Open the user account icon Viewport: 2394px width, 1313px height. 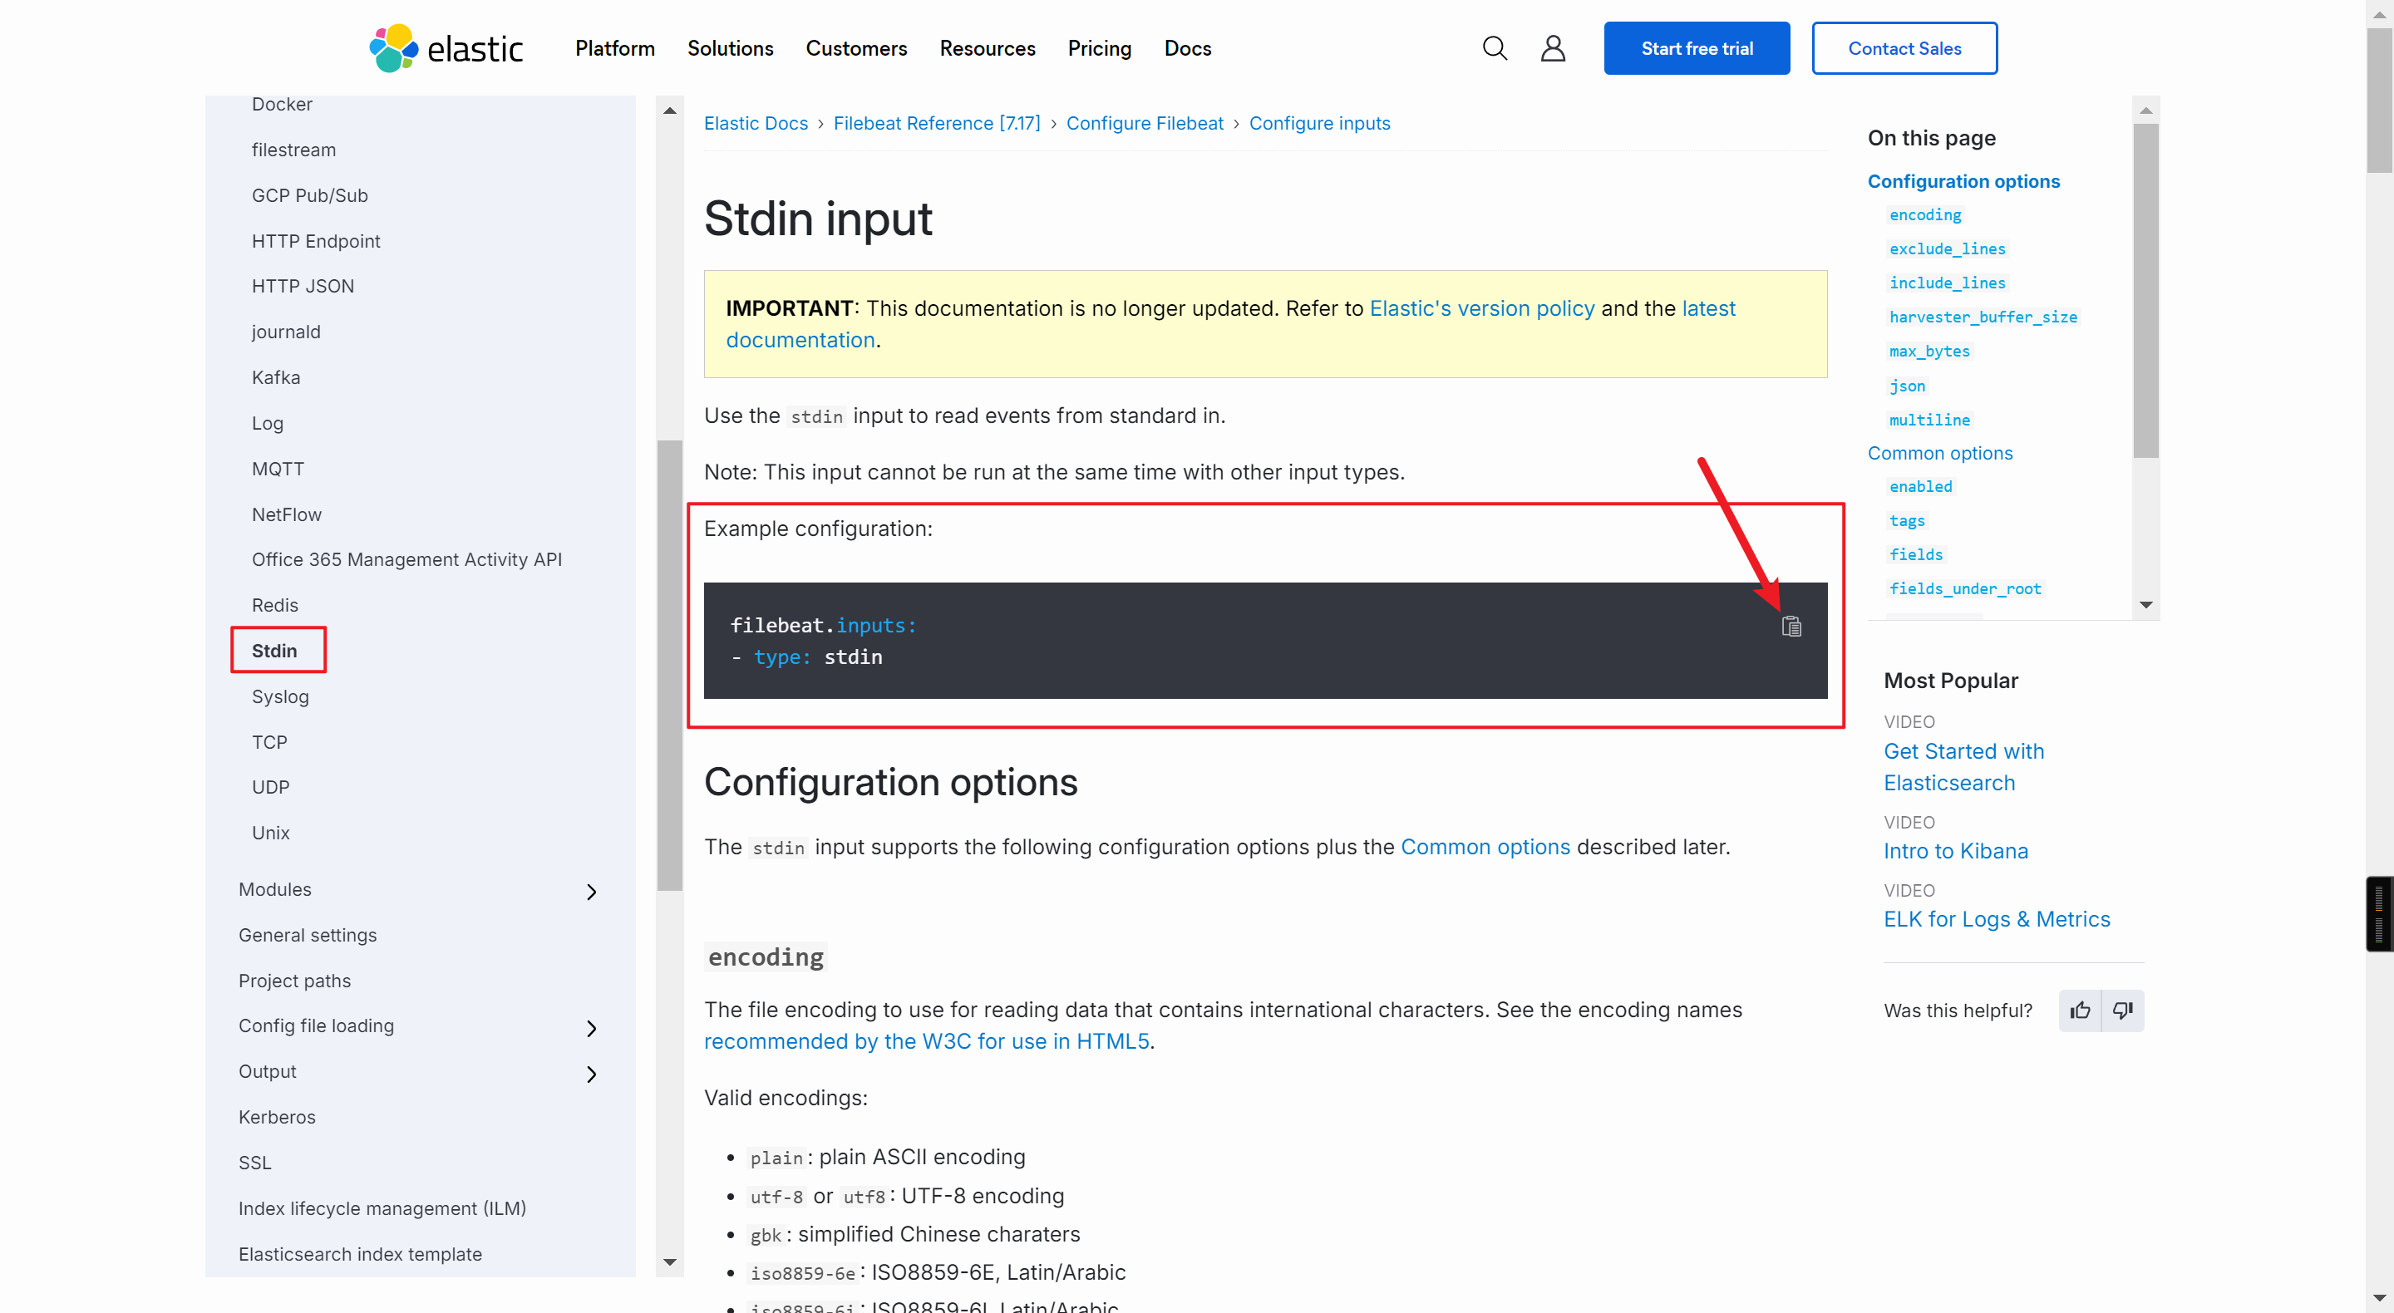click(1553, 48)
